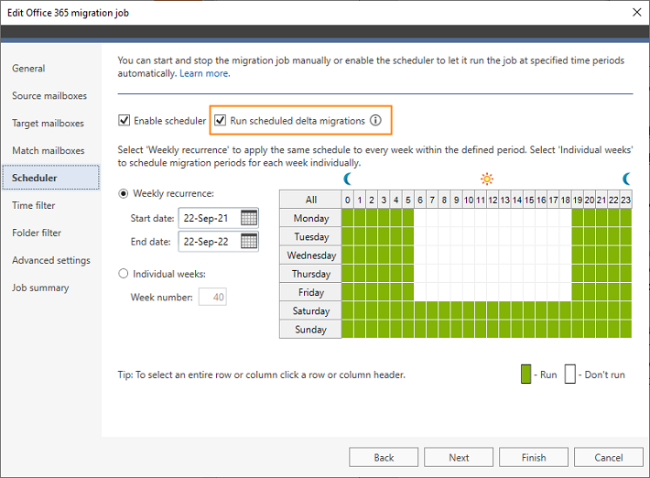Select the Scheduler section
The width and height of the screenshot is (650, 478).
tap(51, 178)
